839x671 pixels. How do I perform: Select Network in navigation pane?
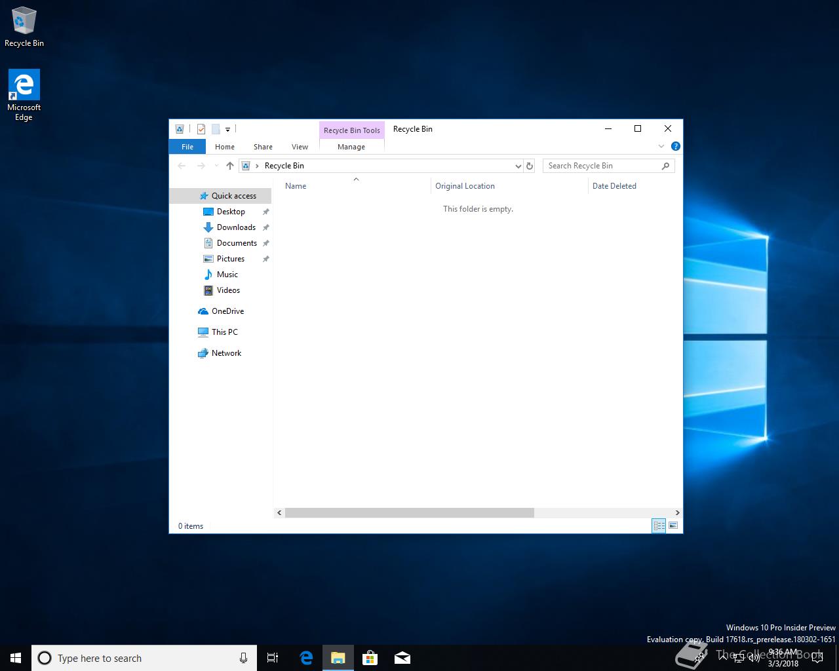pyautogui.click(x=220, y=353)
